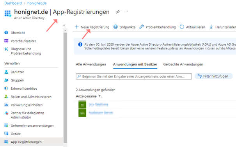Open Endpunkte in toolbar
This screenshot has width=236, height=147.
(127, 27)
